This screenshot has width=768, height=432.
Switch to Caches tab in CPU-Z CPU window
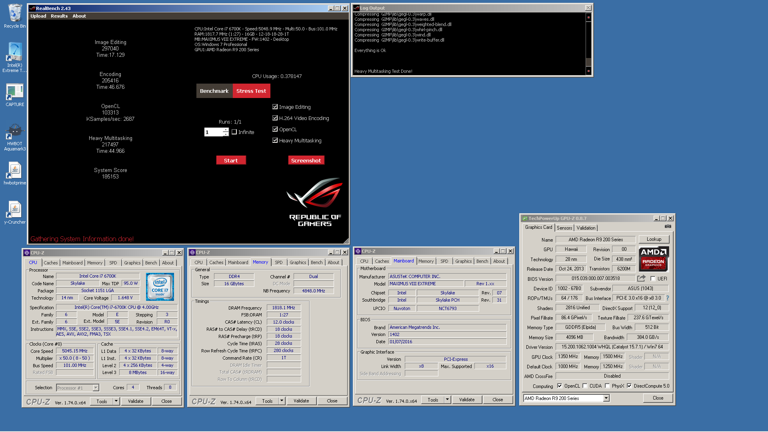51,263
